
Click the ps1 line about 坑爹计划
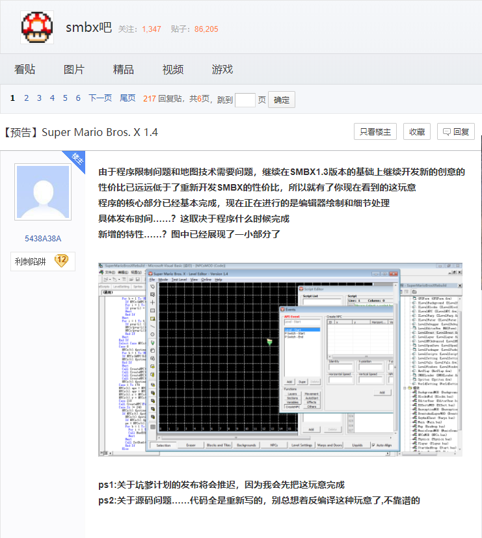[x=222, y=485]
